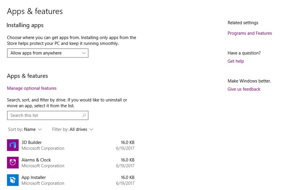Click the 3D Builder size 16.0 KB
This screenshot has width=285, height=190.
click(x=128, y=142)
